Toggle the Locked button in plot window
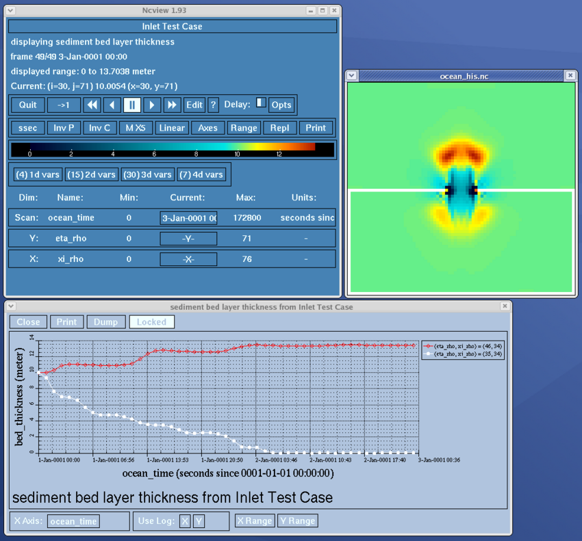This screenshot has height=541, width=582. point(151,321)
